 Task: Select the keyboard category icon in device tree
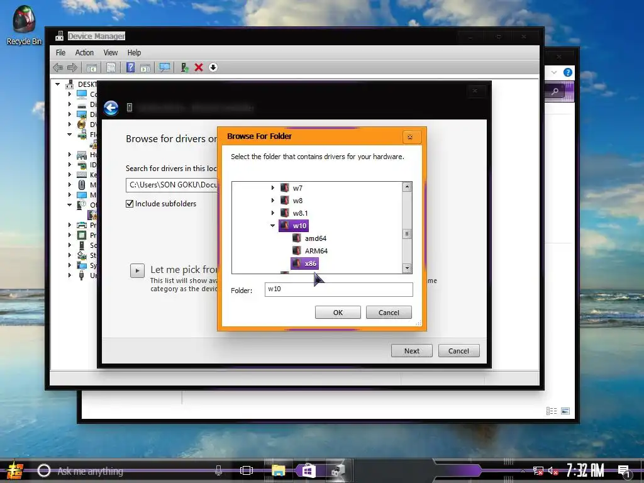tap(82, 175)
